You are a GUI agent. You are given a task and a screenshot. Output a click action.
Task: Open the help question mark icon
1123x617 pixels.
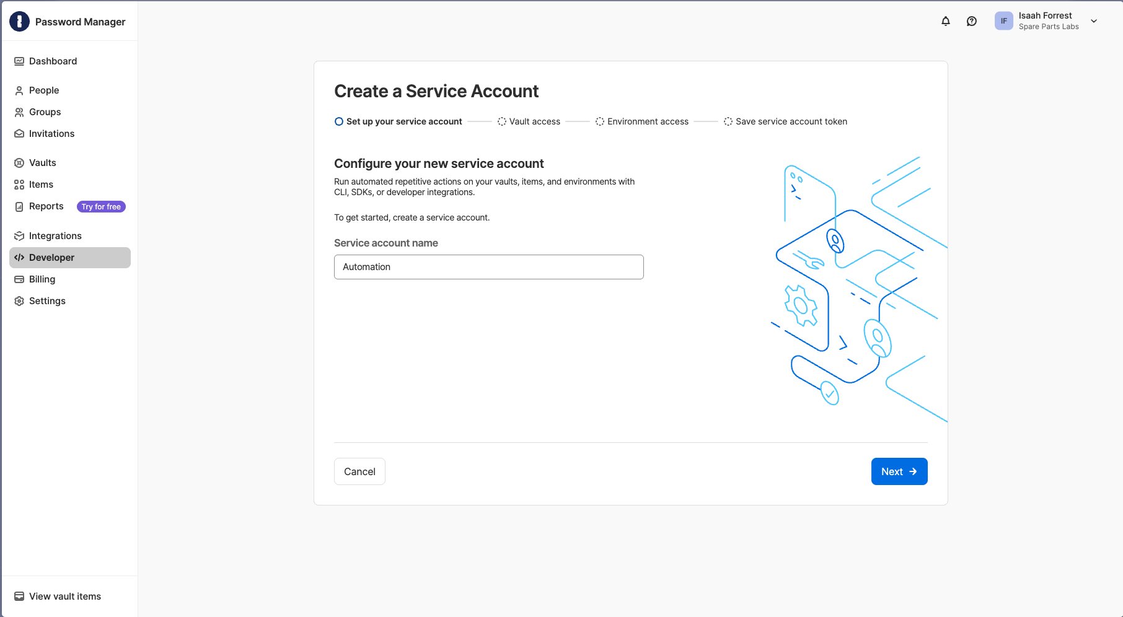coord(972,21)
